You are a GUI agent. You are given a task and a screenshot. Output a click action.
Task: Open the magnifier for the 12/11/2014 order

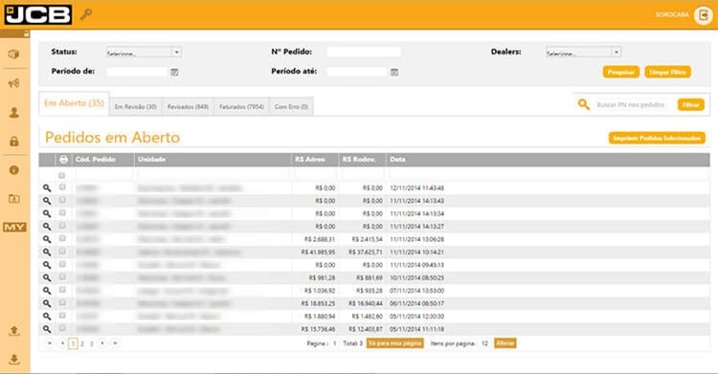47,187
